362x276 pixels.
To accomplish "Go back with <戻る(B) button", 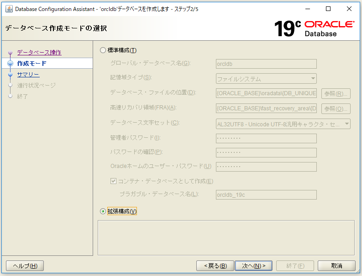I will 215,265.
